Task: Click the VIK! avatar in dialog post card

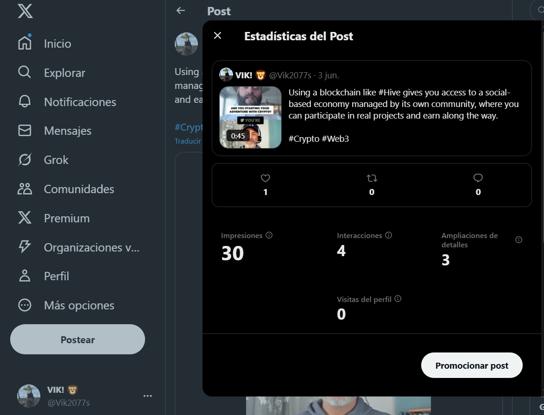Action: tap(226, 75)
